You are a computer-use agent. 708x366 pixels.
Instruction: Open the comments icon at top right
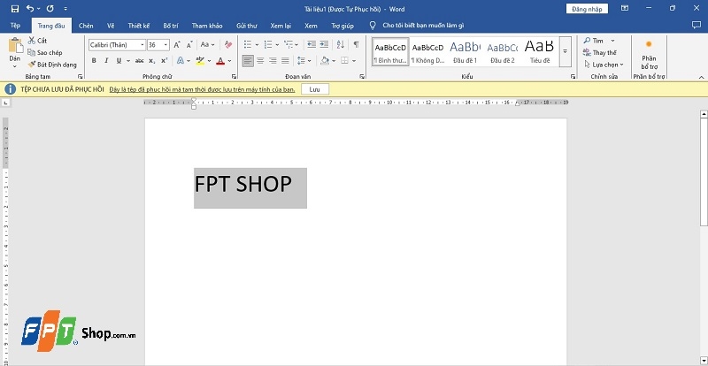click(696, 26)
